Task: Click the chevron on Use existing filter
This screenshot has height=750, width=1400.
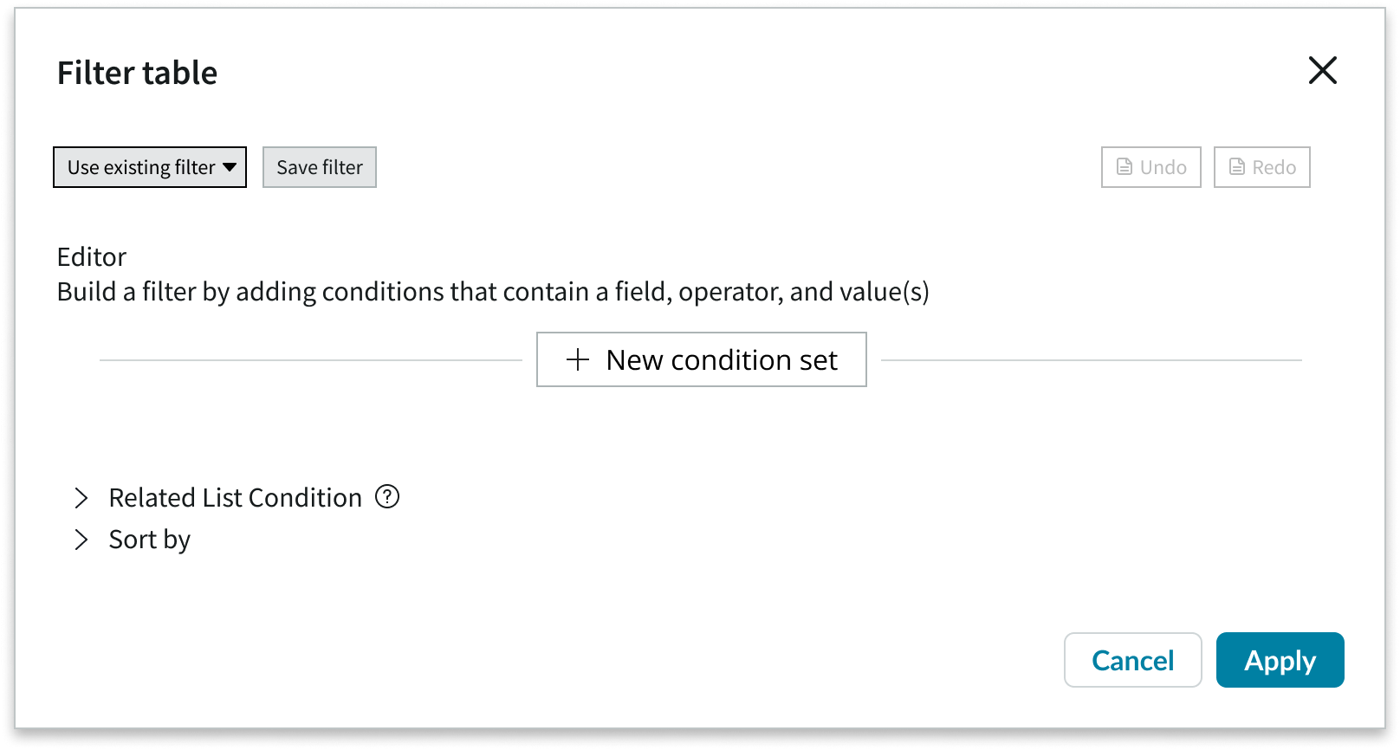Action: 230,167
